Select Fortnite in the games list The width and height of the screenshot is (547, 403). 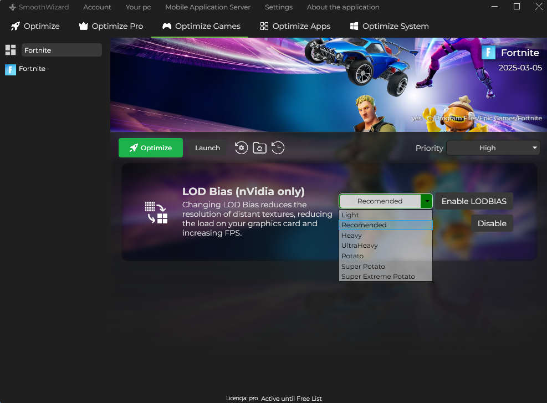pyautogui.click(x=25, y=69)
